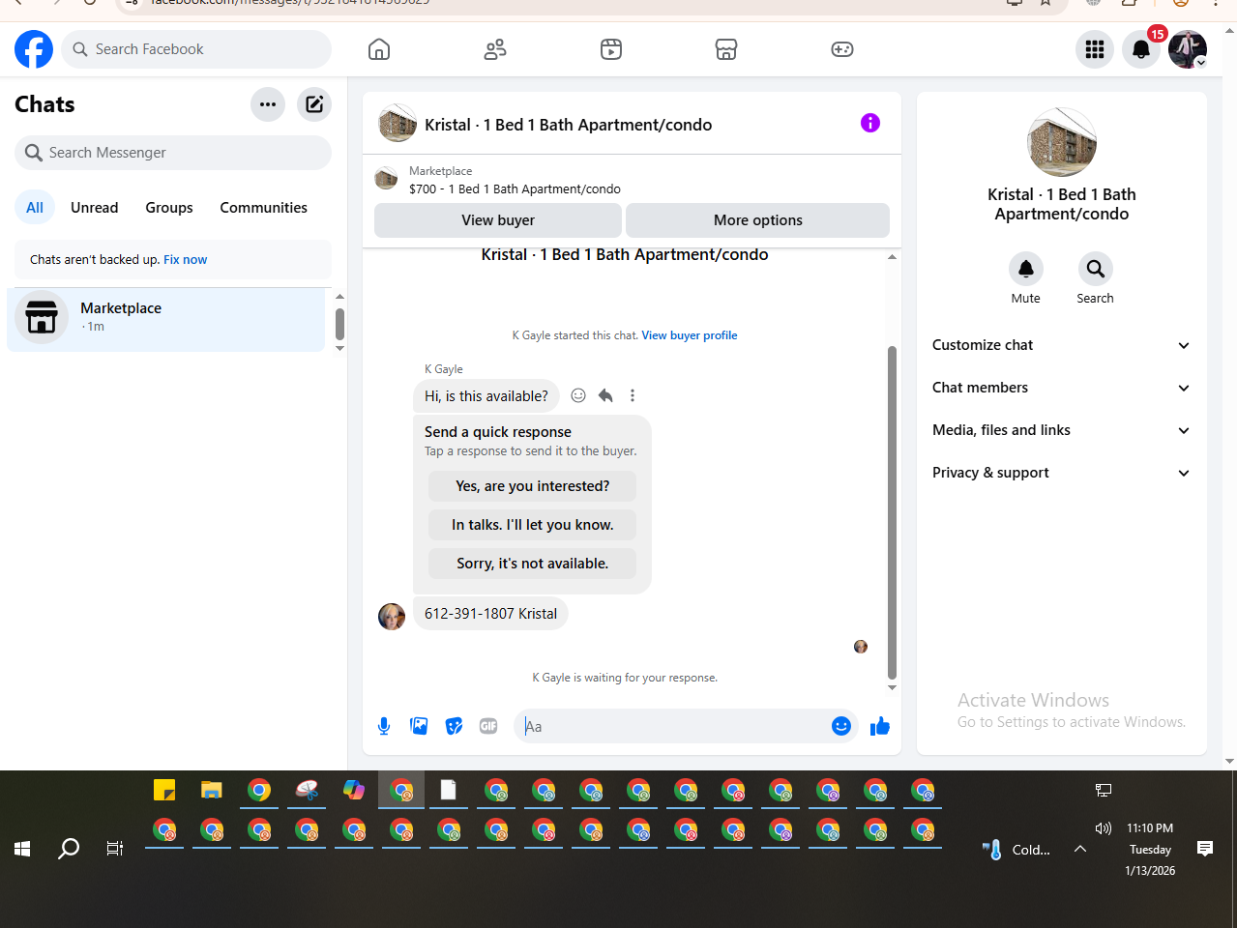Open the nine-dot apps menu
The image size is (1237, 928).
click(x=1095, y=49)
